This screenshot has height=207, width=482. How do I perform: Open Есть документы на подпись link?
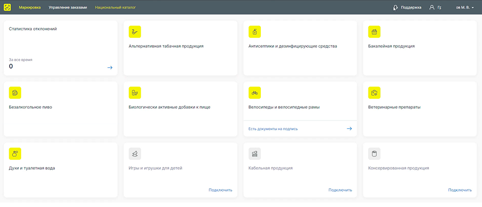[x=273, y=129]
